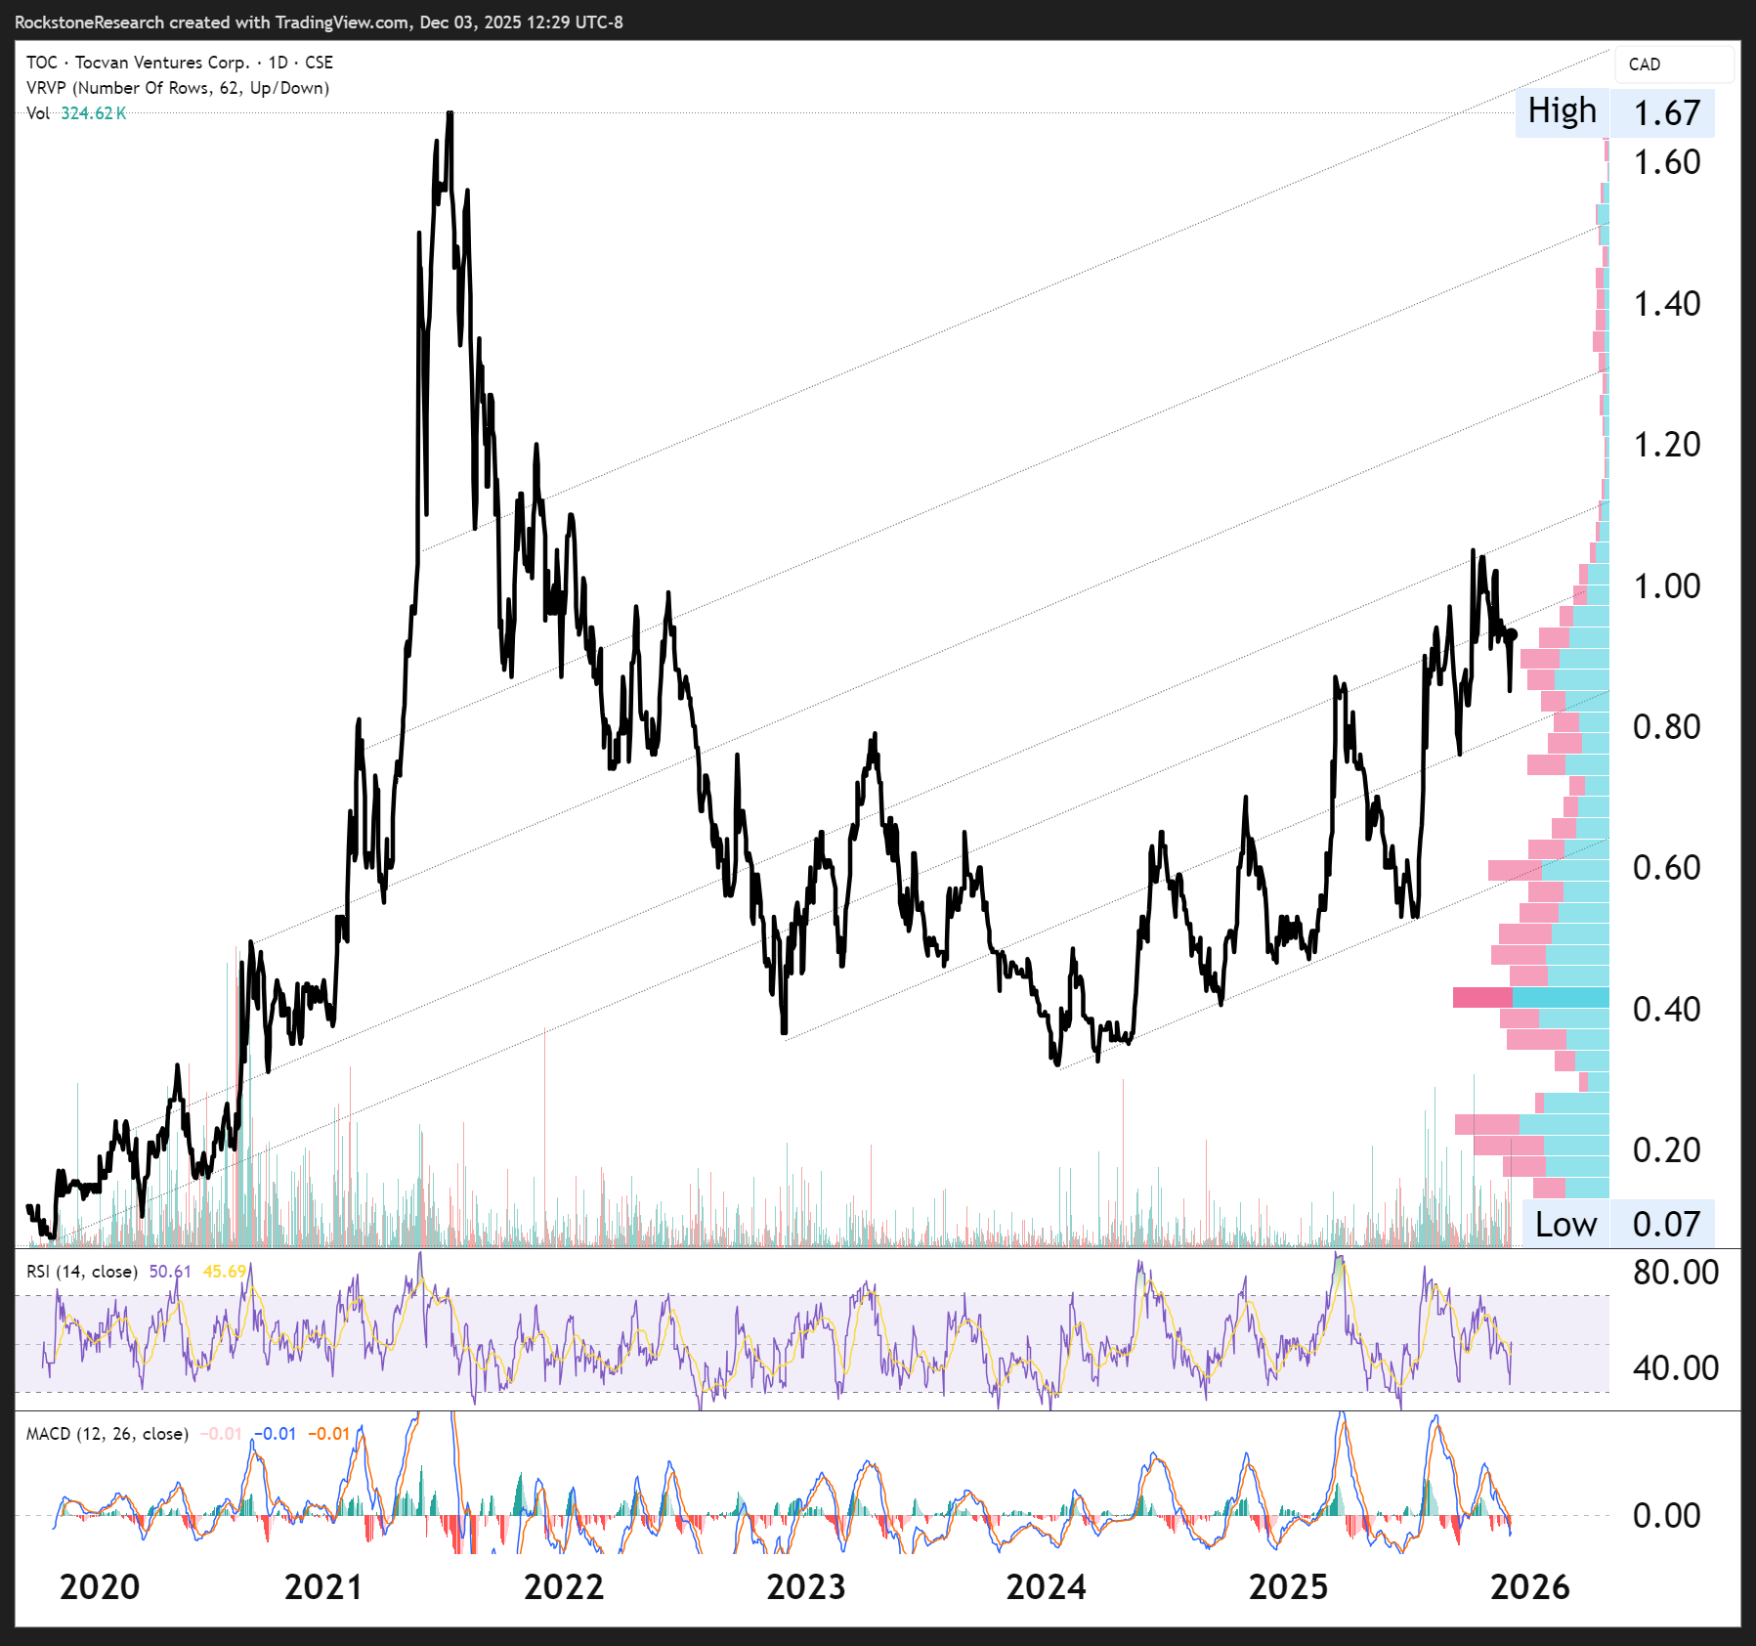The image size is (1756, 1646).
Task: Select the MACD (12, 26, close) label
Action: [x=107, y=1434]
